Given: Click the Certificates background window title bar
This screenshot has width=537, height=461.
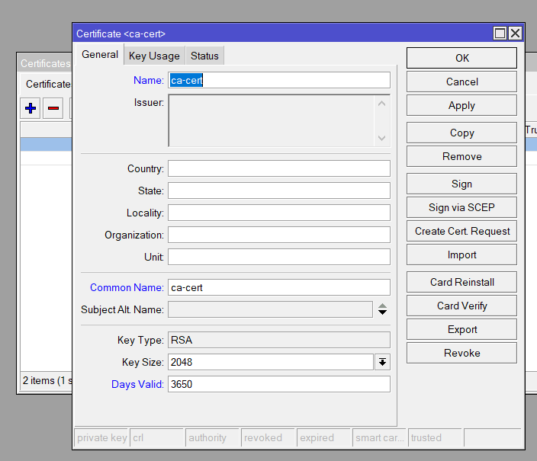Looking at the screenshot, I should pos(45,63).
